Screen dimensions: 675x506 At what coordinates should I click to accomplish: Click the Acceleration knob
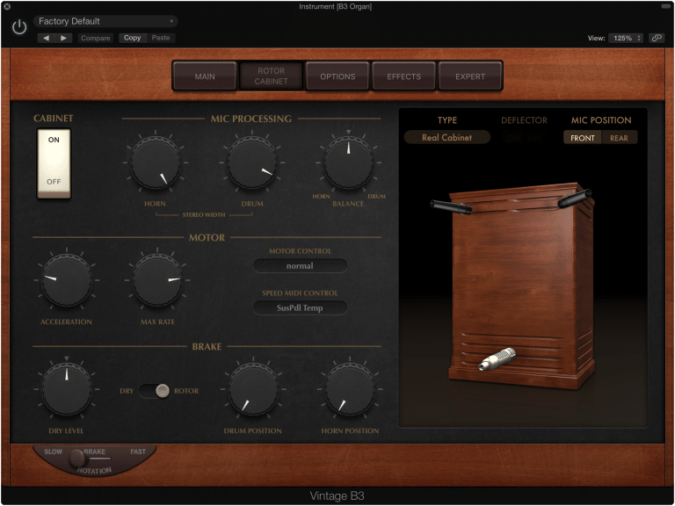pos(66,280)
